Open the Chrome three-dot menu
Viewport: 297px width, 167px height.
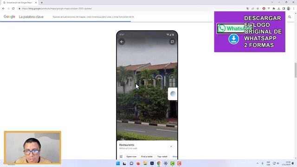coord(294,8)
